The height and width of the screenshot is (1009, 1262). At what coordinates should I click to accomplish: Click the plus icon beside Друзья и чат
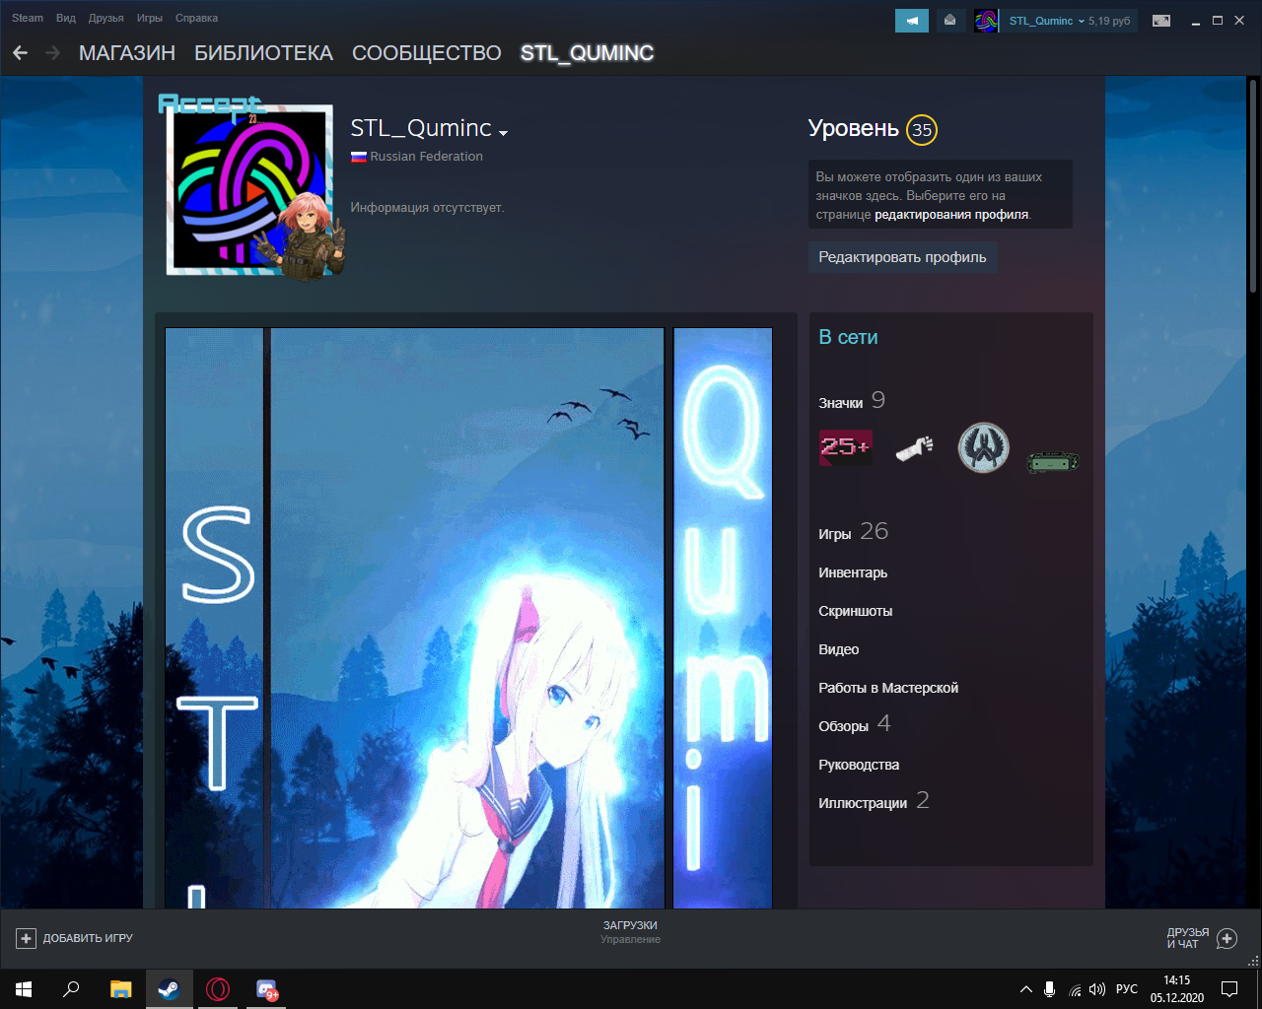pos(1227,939)
